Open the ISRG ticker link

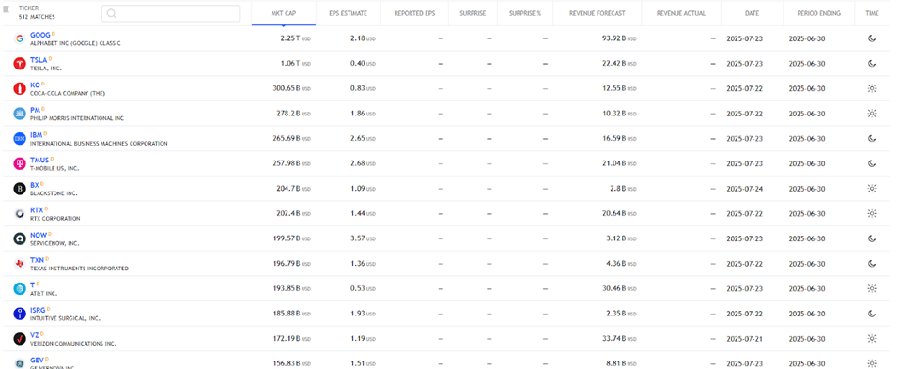pos(38,310)
